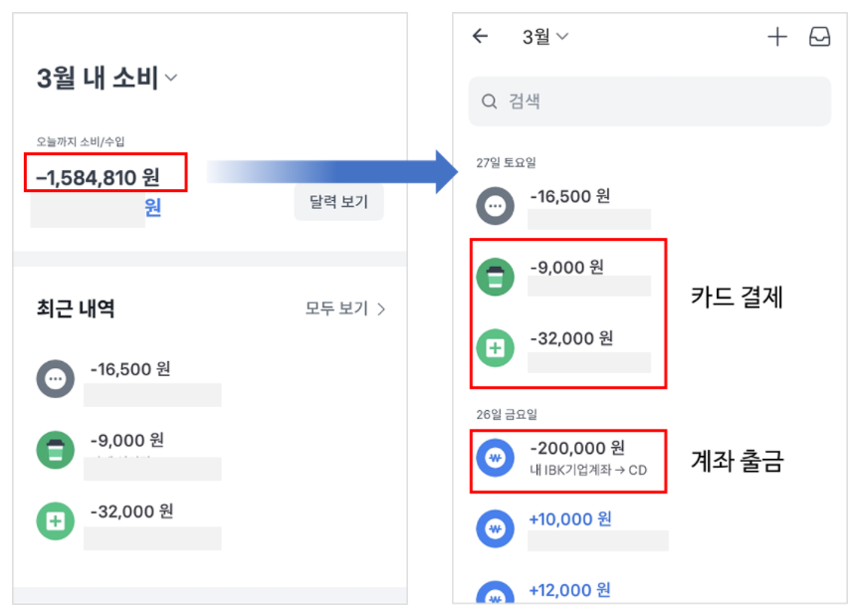Click the gray ellipsis icon under 27일 토요일
Viewport: 860px width, 610px height.
click(x=496, y=206)
